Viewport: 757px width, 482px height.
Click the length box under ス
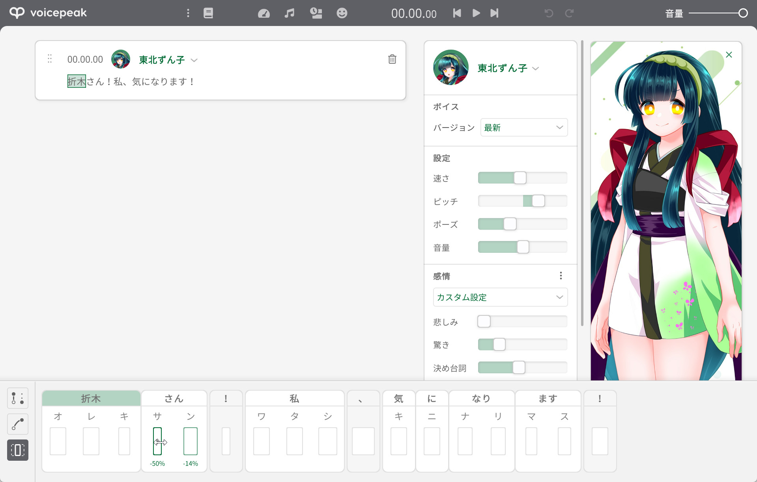[x=564, y=441]
